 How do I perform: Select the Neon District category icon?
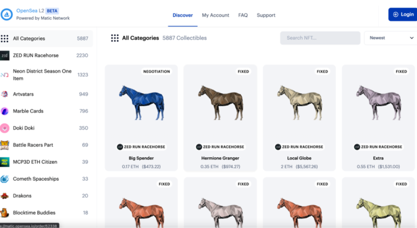5,75
